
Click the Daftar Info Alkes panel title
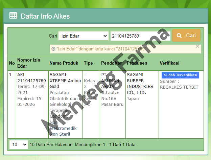point(45,16)
